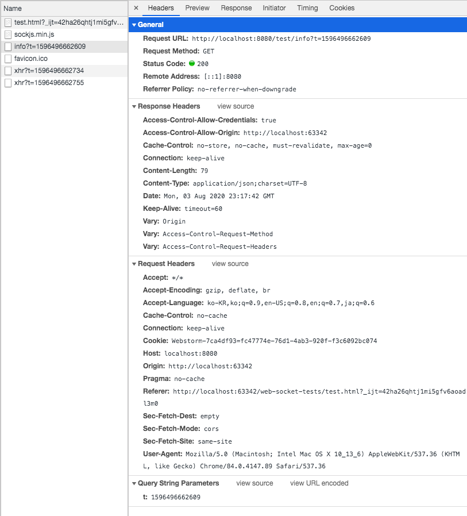Image resolution: width=467 pixels, height=516 pixels.
Task: Click the sockjs.min.js script icon
Action: pyautogui.click(x=8, y=33)
